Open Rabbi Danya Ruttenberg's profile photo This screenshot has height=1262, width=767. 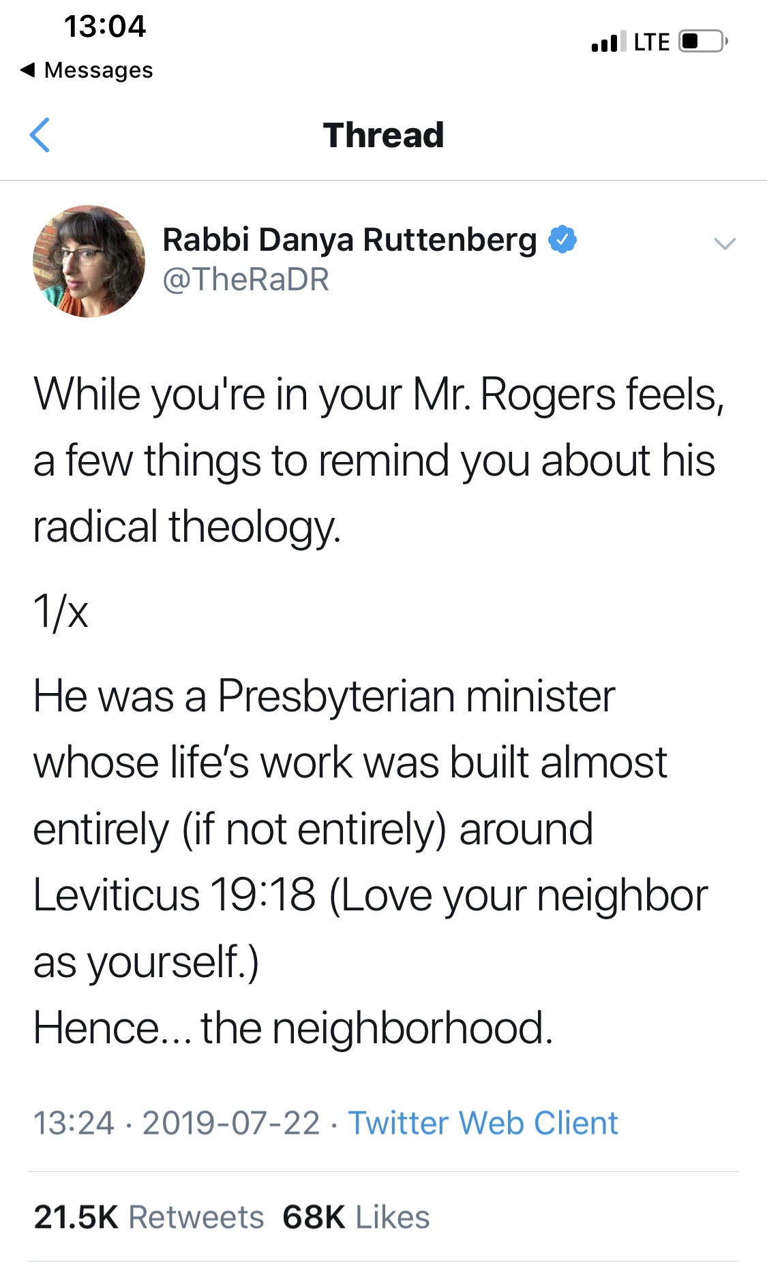click(x=89, y=261)
